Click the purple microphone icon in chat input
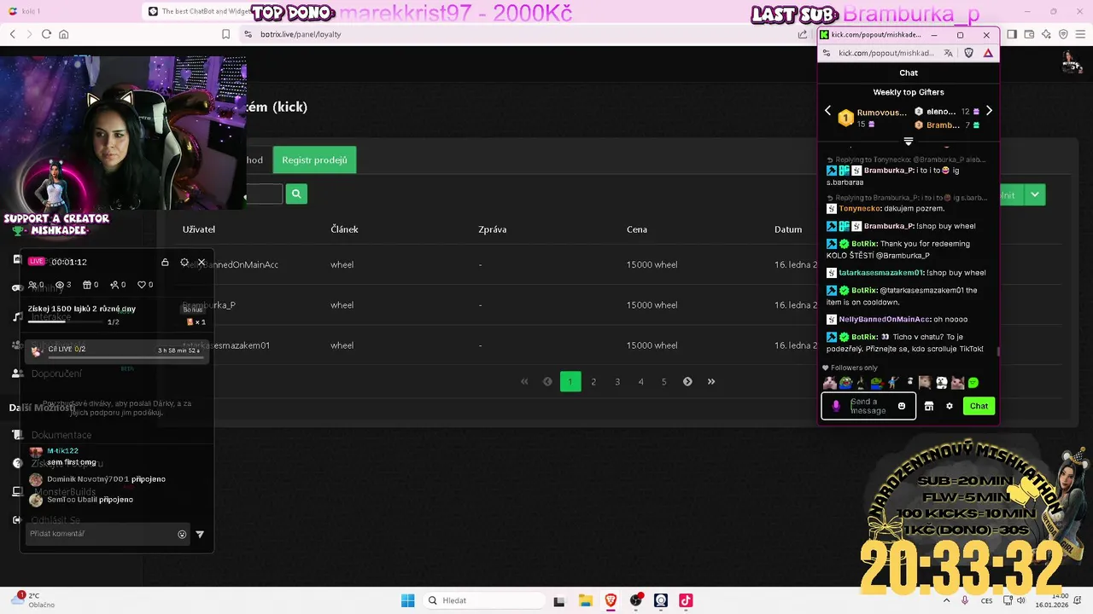 point(836,406)
